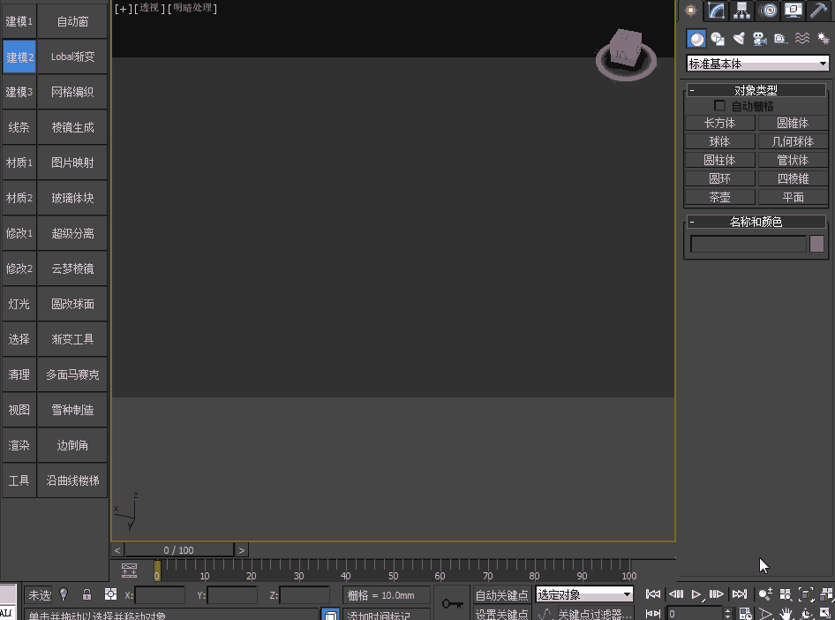Screen dimensions: 835x620
Task: Select the Shapes creation category
Action: 718,38
